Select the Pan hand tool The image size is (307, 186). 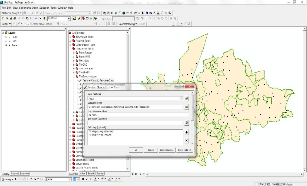(120, 13)
